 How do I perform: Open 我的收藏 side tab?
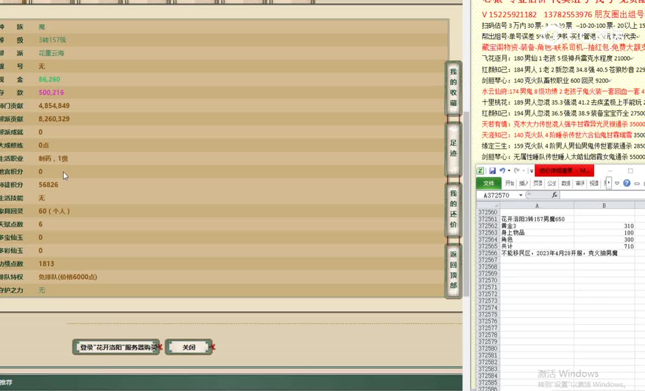coord(453,87)
